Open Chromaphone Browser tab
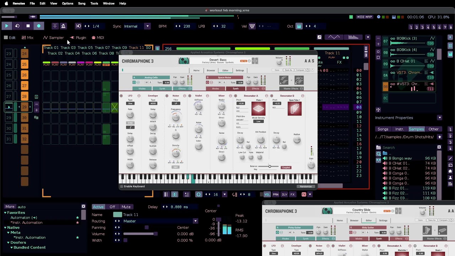Image resolution: width=455 pixels, height=256 pixels. coord(211,70)
